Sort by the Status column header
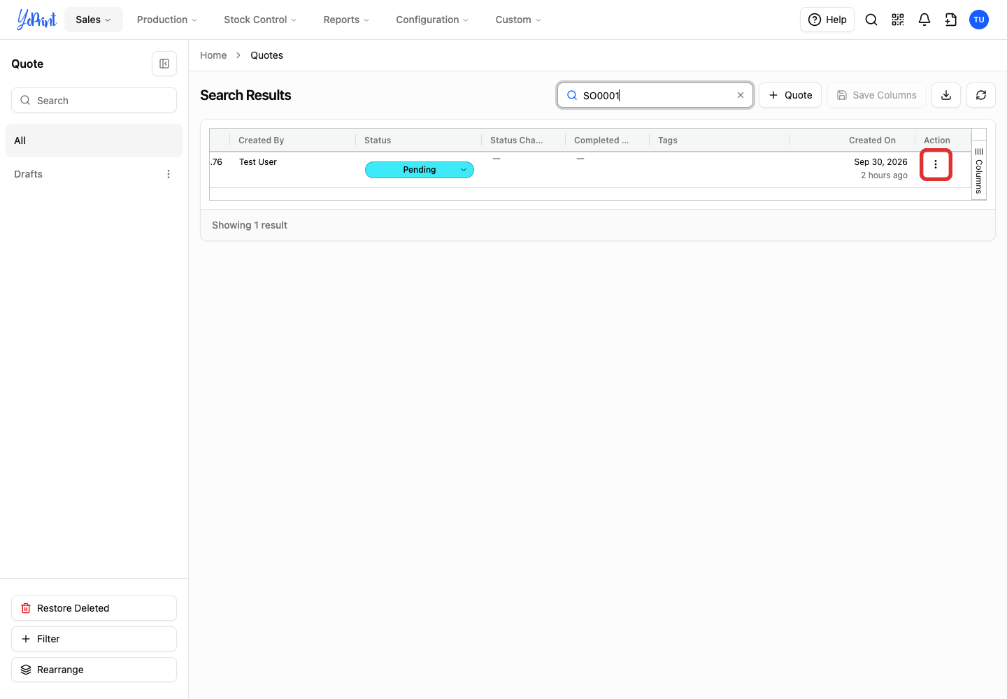This screenshot has height=699, width=1007. tap(418, 140)
